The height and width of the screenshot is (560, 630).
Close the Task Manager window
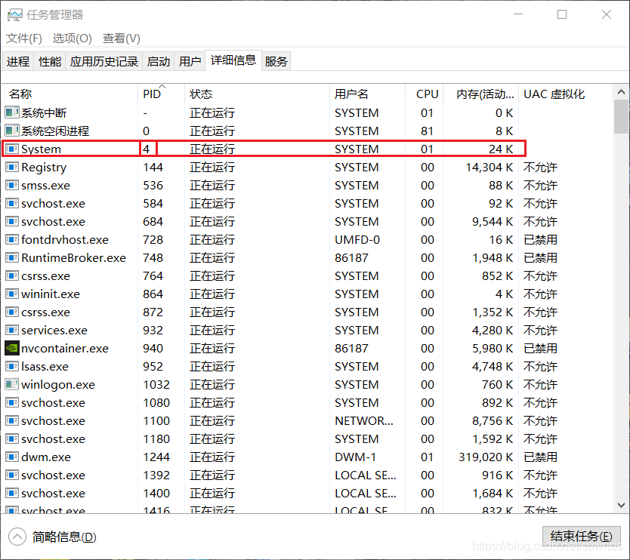click(x=607, y=14)
